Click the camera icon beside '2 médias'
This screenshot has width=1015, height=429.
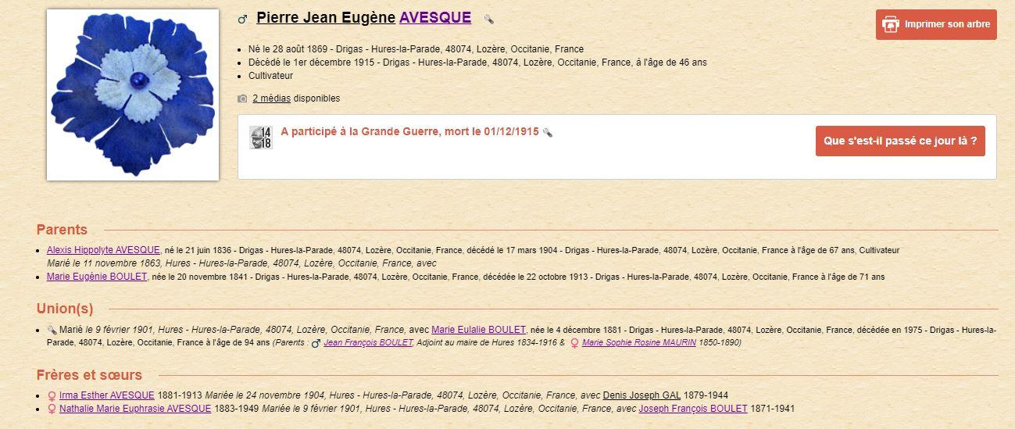(x=242, y=99)
